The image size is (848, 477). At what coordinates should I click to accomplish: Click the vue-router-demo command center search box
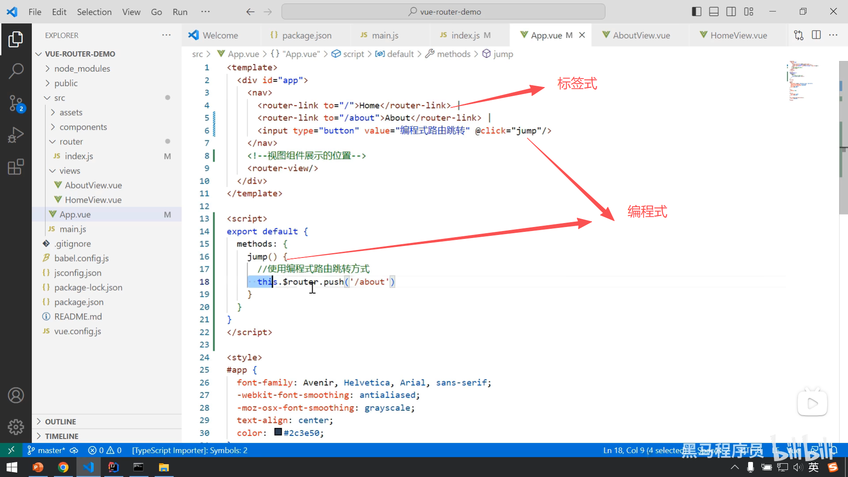(x=443, y=11)
